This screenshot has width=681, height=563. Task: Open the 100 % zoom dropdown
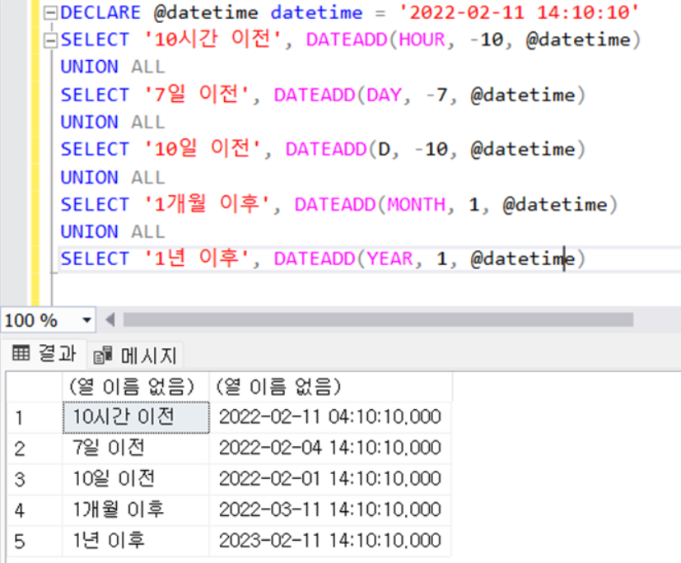click(x=86, y=320)
